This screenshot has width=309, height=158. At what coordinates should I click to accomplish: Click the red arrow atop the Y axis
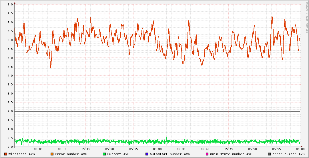pyautogui.click(x=15, y=3)
